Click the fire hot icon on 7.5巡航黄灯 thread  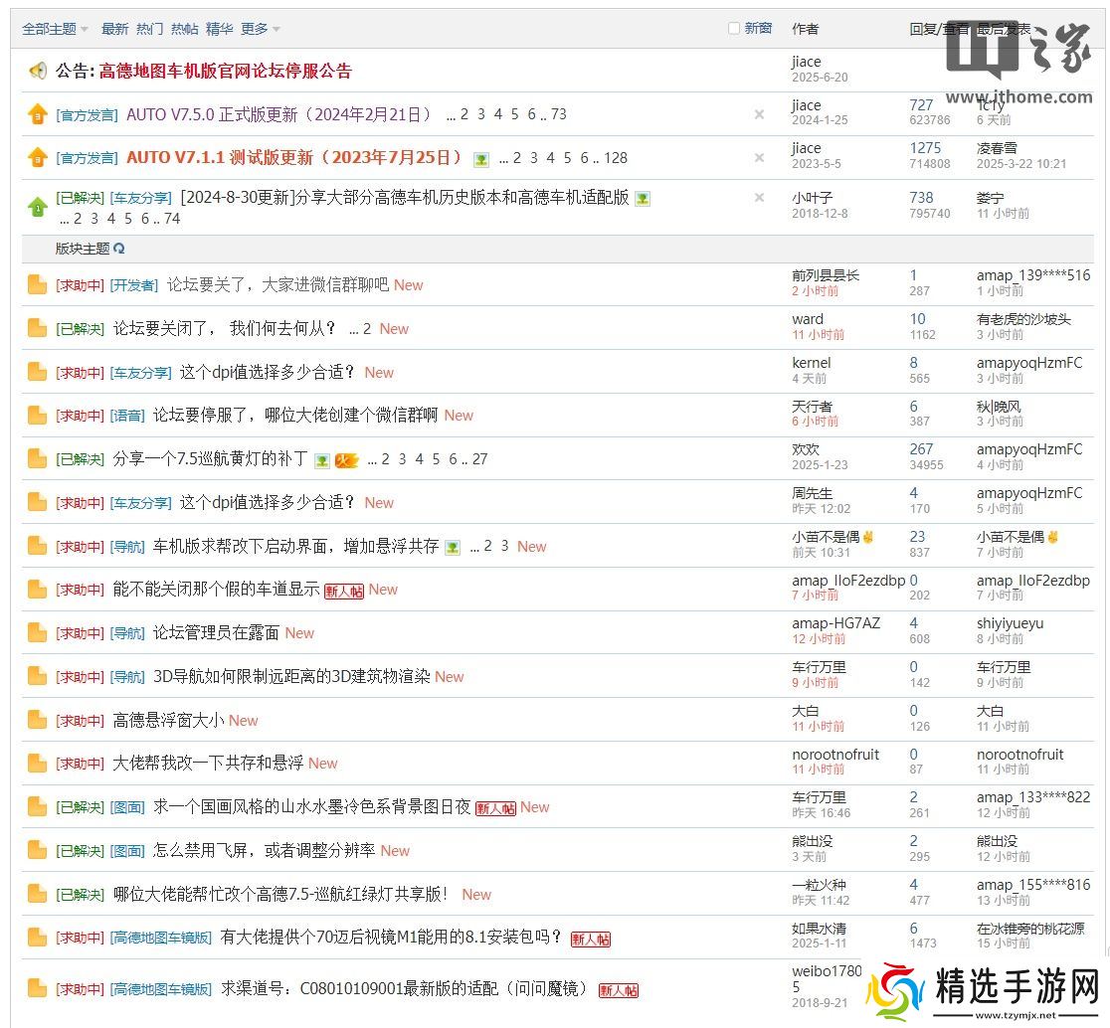point(346,460)
